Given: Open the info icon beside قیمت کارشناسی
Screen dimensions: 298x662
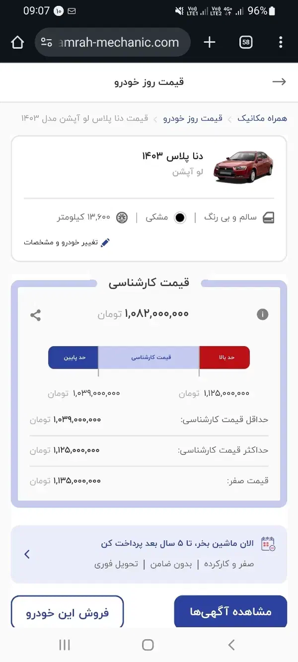Looking at the screenshot, I should (x=262, y=314).
